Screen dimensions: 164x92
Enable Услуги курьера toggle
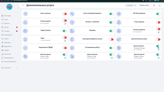pos(158,22)
